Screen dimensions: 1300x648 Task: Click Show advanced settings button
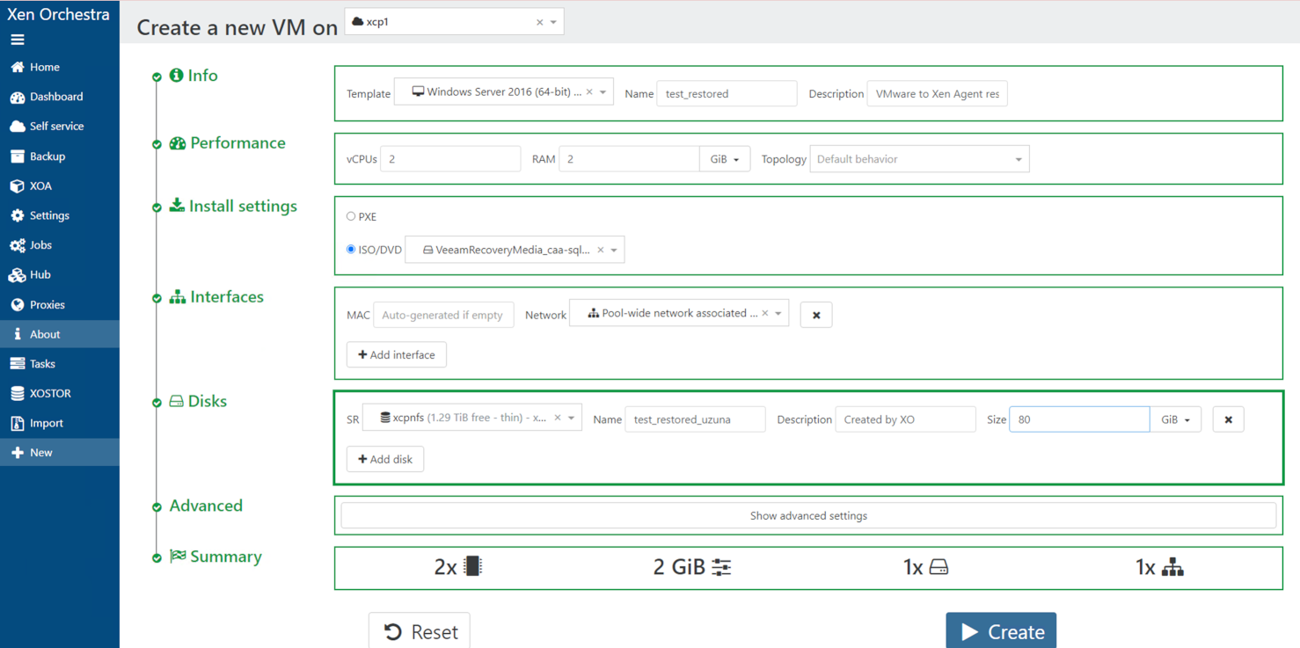tap(808, 516)
